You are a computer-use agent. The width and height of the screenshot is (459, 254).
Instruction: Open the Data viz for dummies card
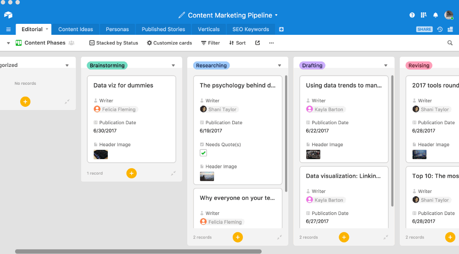131,119
